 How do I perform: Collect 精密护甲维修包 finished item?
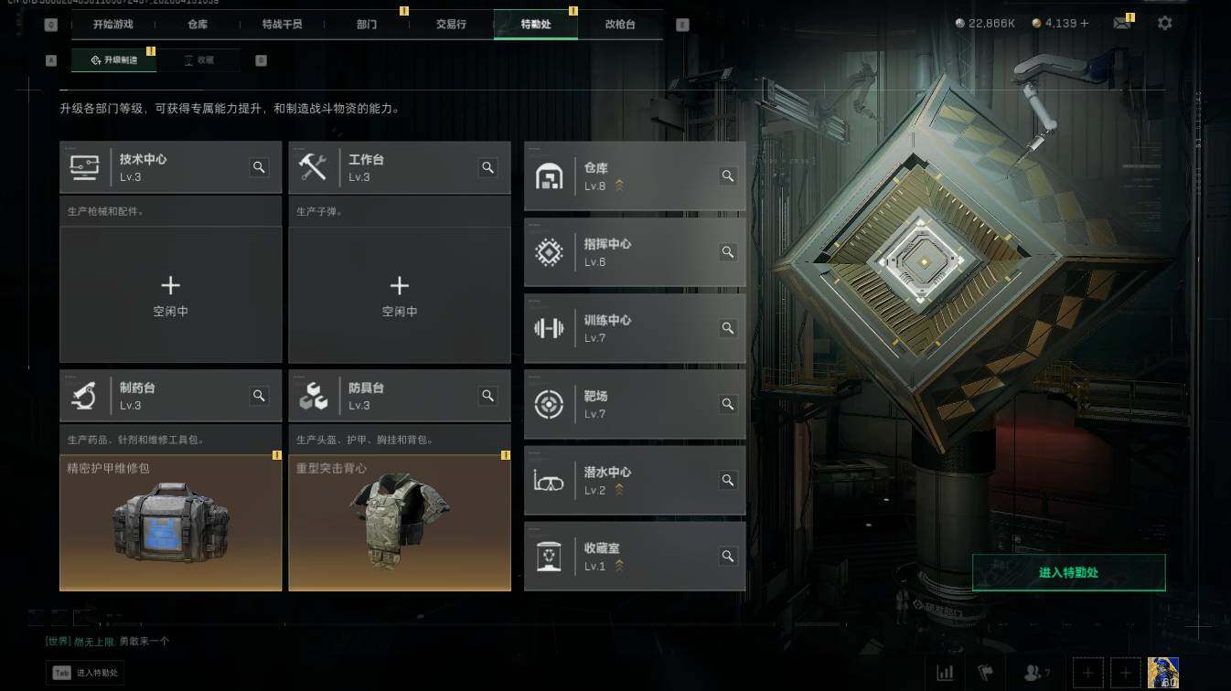coord(171,523)
